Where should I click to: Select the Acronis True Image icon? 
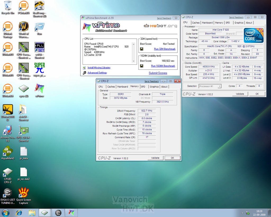pyautogui.click(x=8, y=134)
